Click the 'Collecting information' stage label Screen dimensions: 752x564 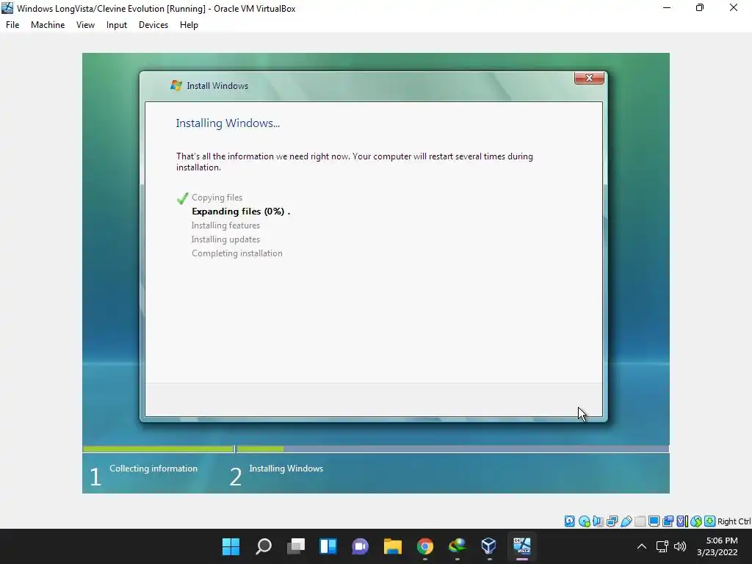point(153,469)
